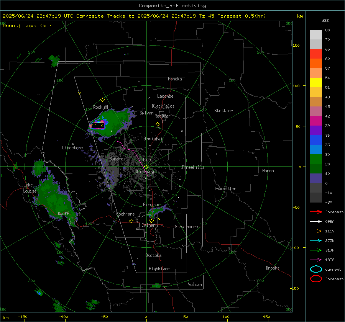The image size is (345, 322).
Task: Click the RockyMH label
Action: click(101, 107)
